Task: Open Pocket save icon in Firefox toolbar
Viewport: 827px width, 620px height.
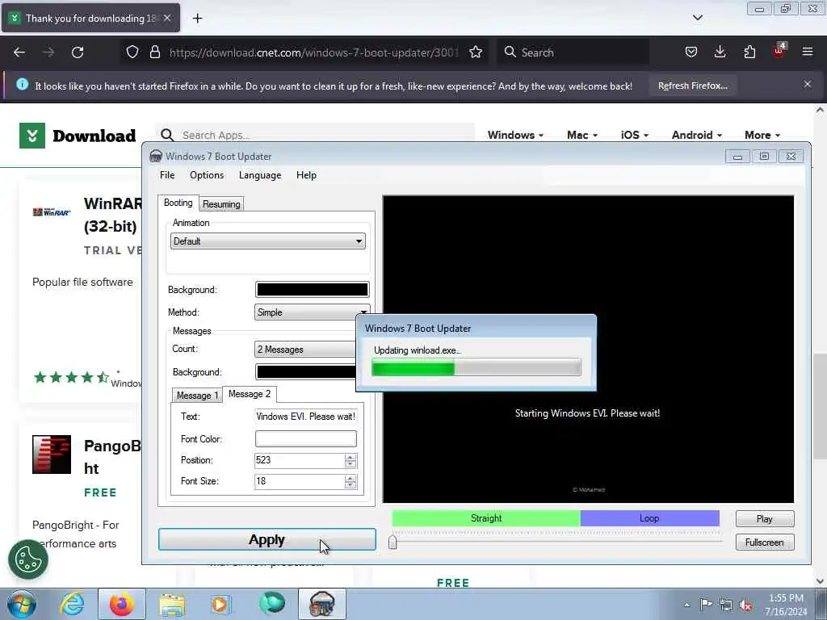Action: pyautogui.click(x=691, y=52)
